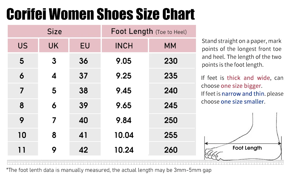Click the 'thick and wide' red text

point(248,78)
